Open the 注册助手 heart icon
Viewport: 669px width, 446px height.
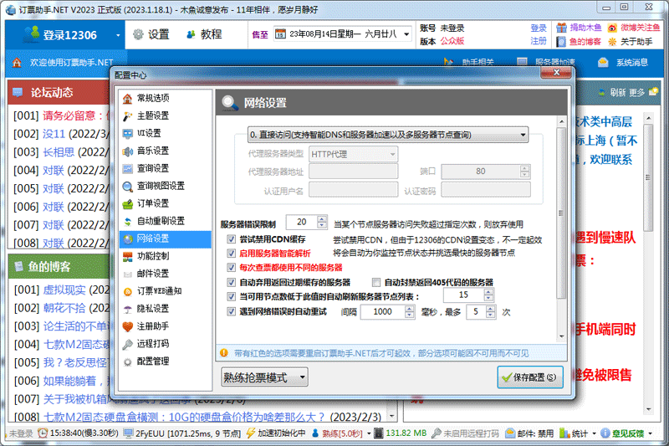point(128,326)
